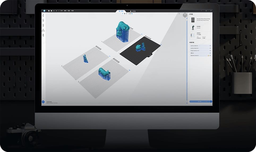This screenshot has width=256, height=152.
Task: Click the view orientation cube
Action: 185,15
